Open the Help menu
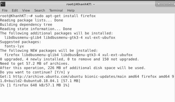This screenshot has height=102, width=175. (71, 10)
